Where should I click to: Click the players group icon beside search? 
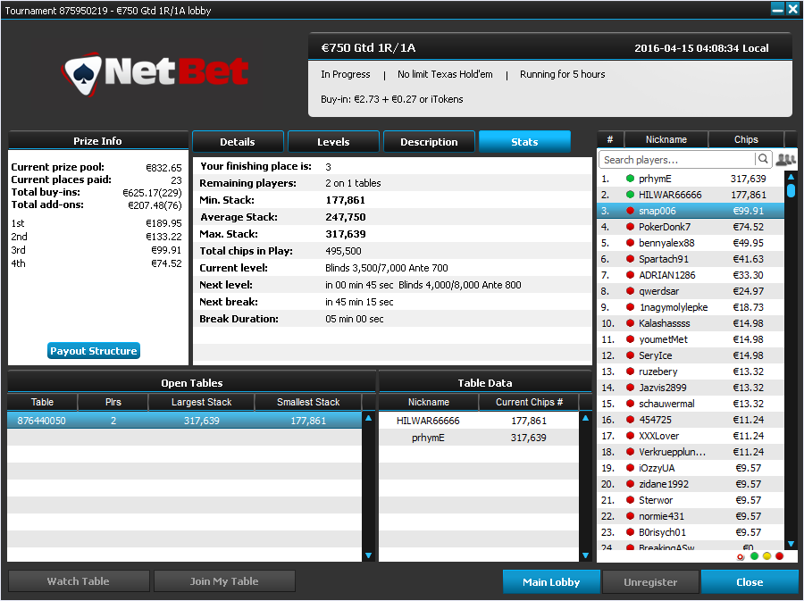pos(785,159)
